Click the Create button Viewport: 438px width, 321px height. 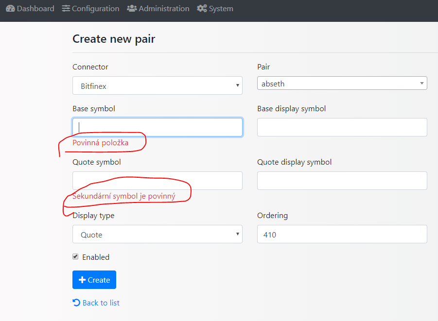click(94, 280)
